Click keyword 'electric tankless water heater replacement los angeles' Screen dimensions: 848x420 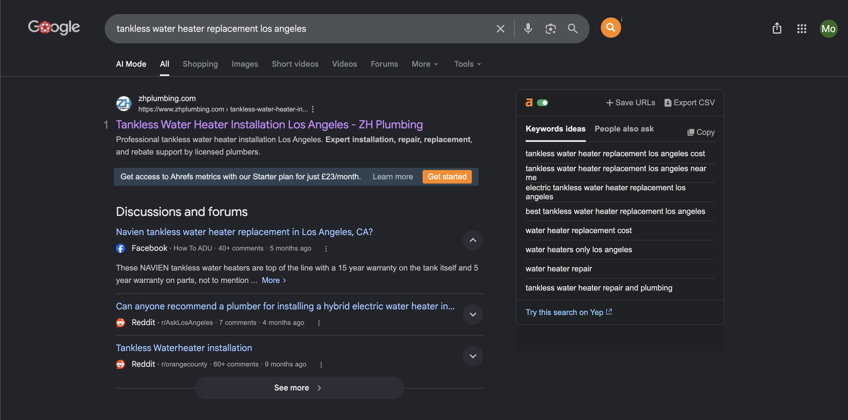pyautogui.click(x=605, y=192)
